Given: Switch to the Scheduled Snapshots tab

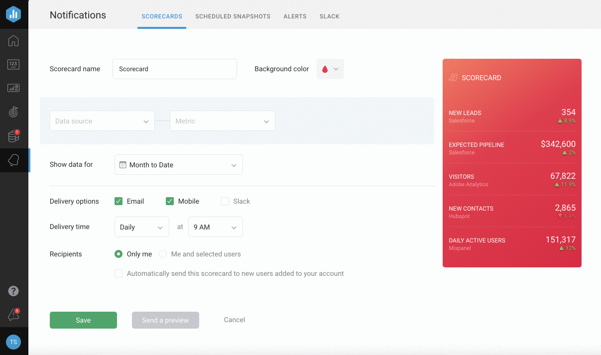Looking at the screenshot, I should click(x=233, y=16).
